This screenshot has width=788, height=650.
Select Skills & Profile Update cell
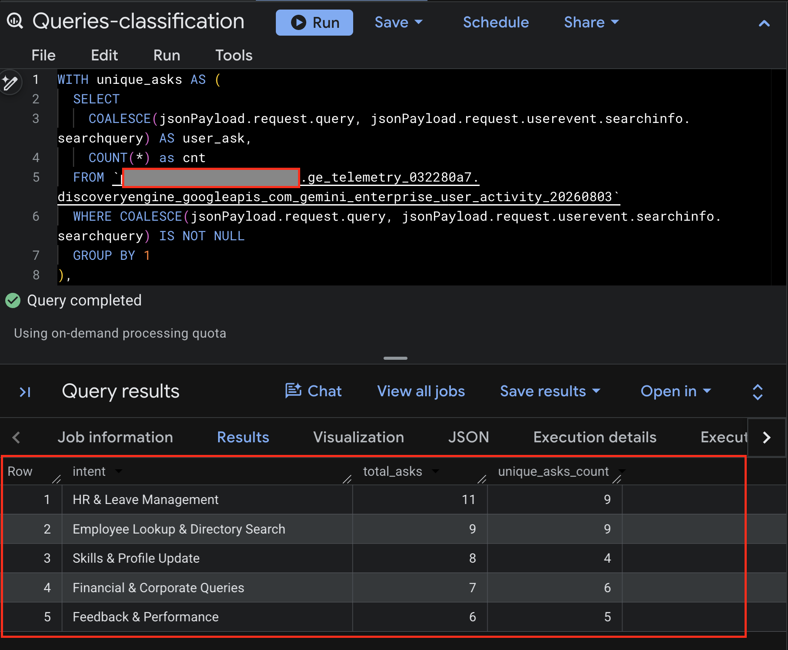pos(207,558)
